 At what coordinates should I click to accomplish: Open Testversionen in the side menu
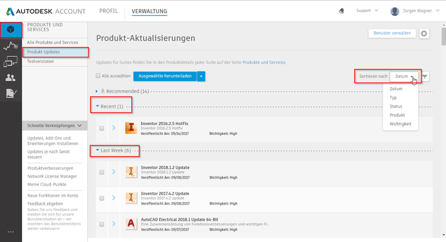pos(41,61)
